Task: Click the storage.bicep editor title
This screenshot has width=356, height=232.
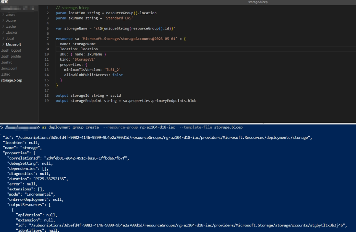Action: click(x=258, y=2)
